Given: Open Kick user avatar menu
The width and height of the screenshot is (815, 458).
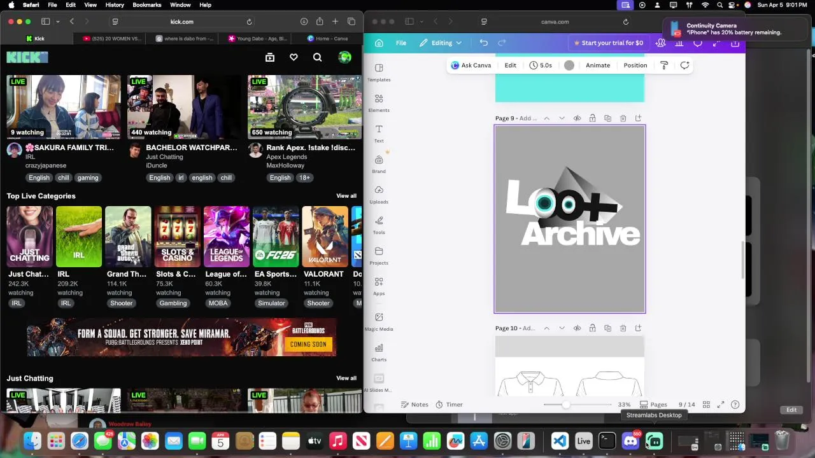Looking at the screenshot, I should [x=344, y=57].
